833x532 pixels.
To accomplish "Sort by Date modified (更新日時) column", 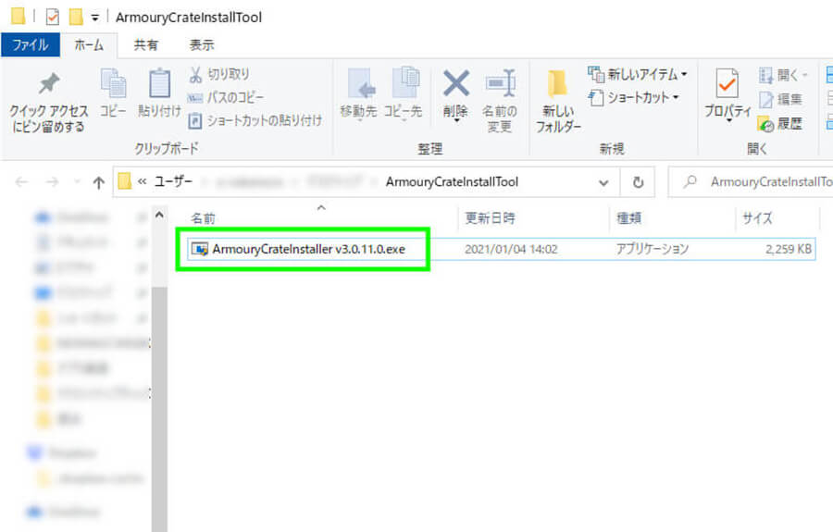I will coord(490,218).
